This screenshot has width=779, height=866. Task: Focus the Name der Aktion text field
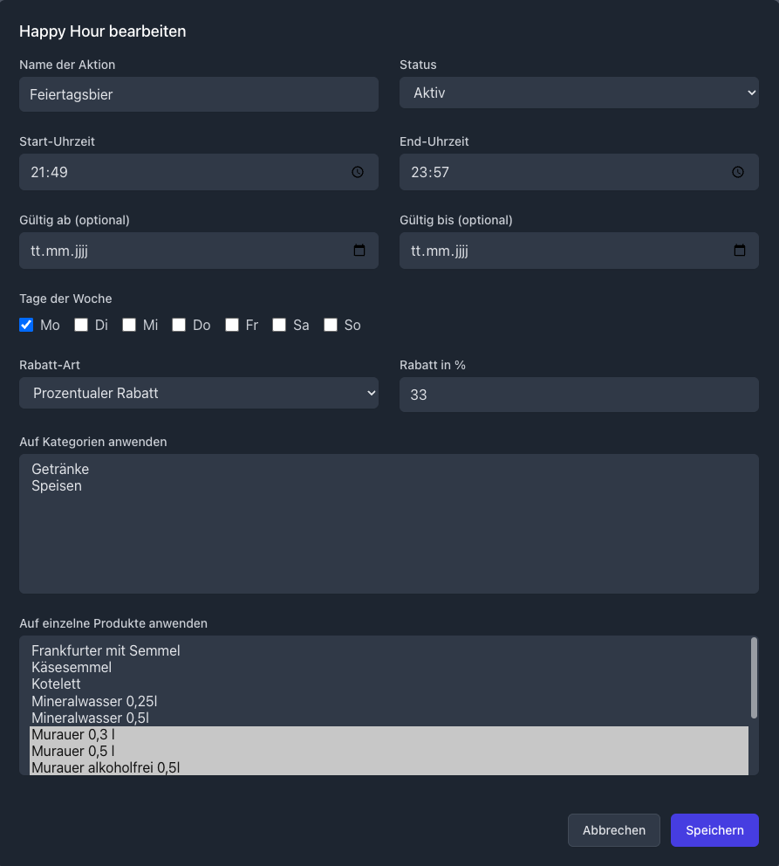pyautogui.click(x=198, y=94)
